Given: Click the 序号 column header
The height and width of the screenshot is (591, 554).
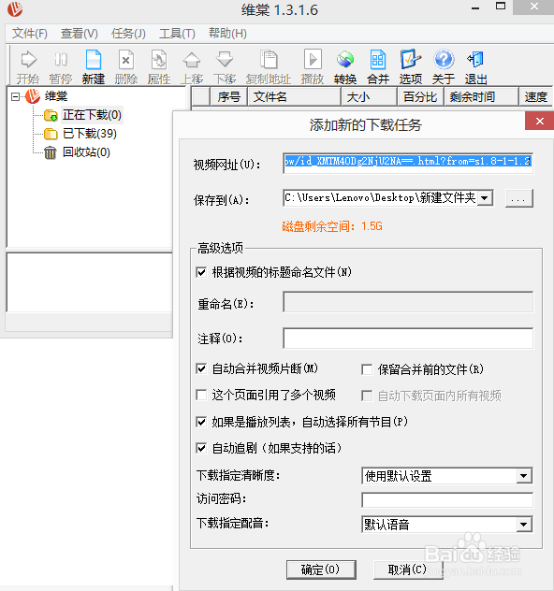Looking at the screenshot, I should (x=228, y=97).
